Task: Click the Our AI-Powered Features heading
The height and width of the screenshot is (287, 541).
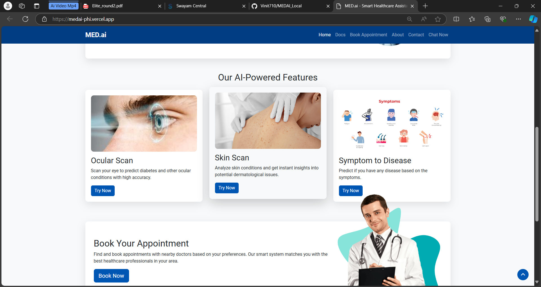Action: pos(268,77)
